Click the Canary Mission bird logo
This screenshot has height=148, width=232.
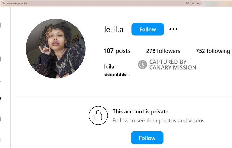click(143, 65)
